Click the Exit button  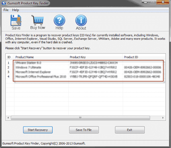coord(130,130)
